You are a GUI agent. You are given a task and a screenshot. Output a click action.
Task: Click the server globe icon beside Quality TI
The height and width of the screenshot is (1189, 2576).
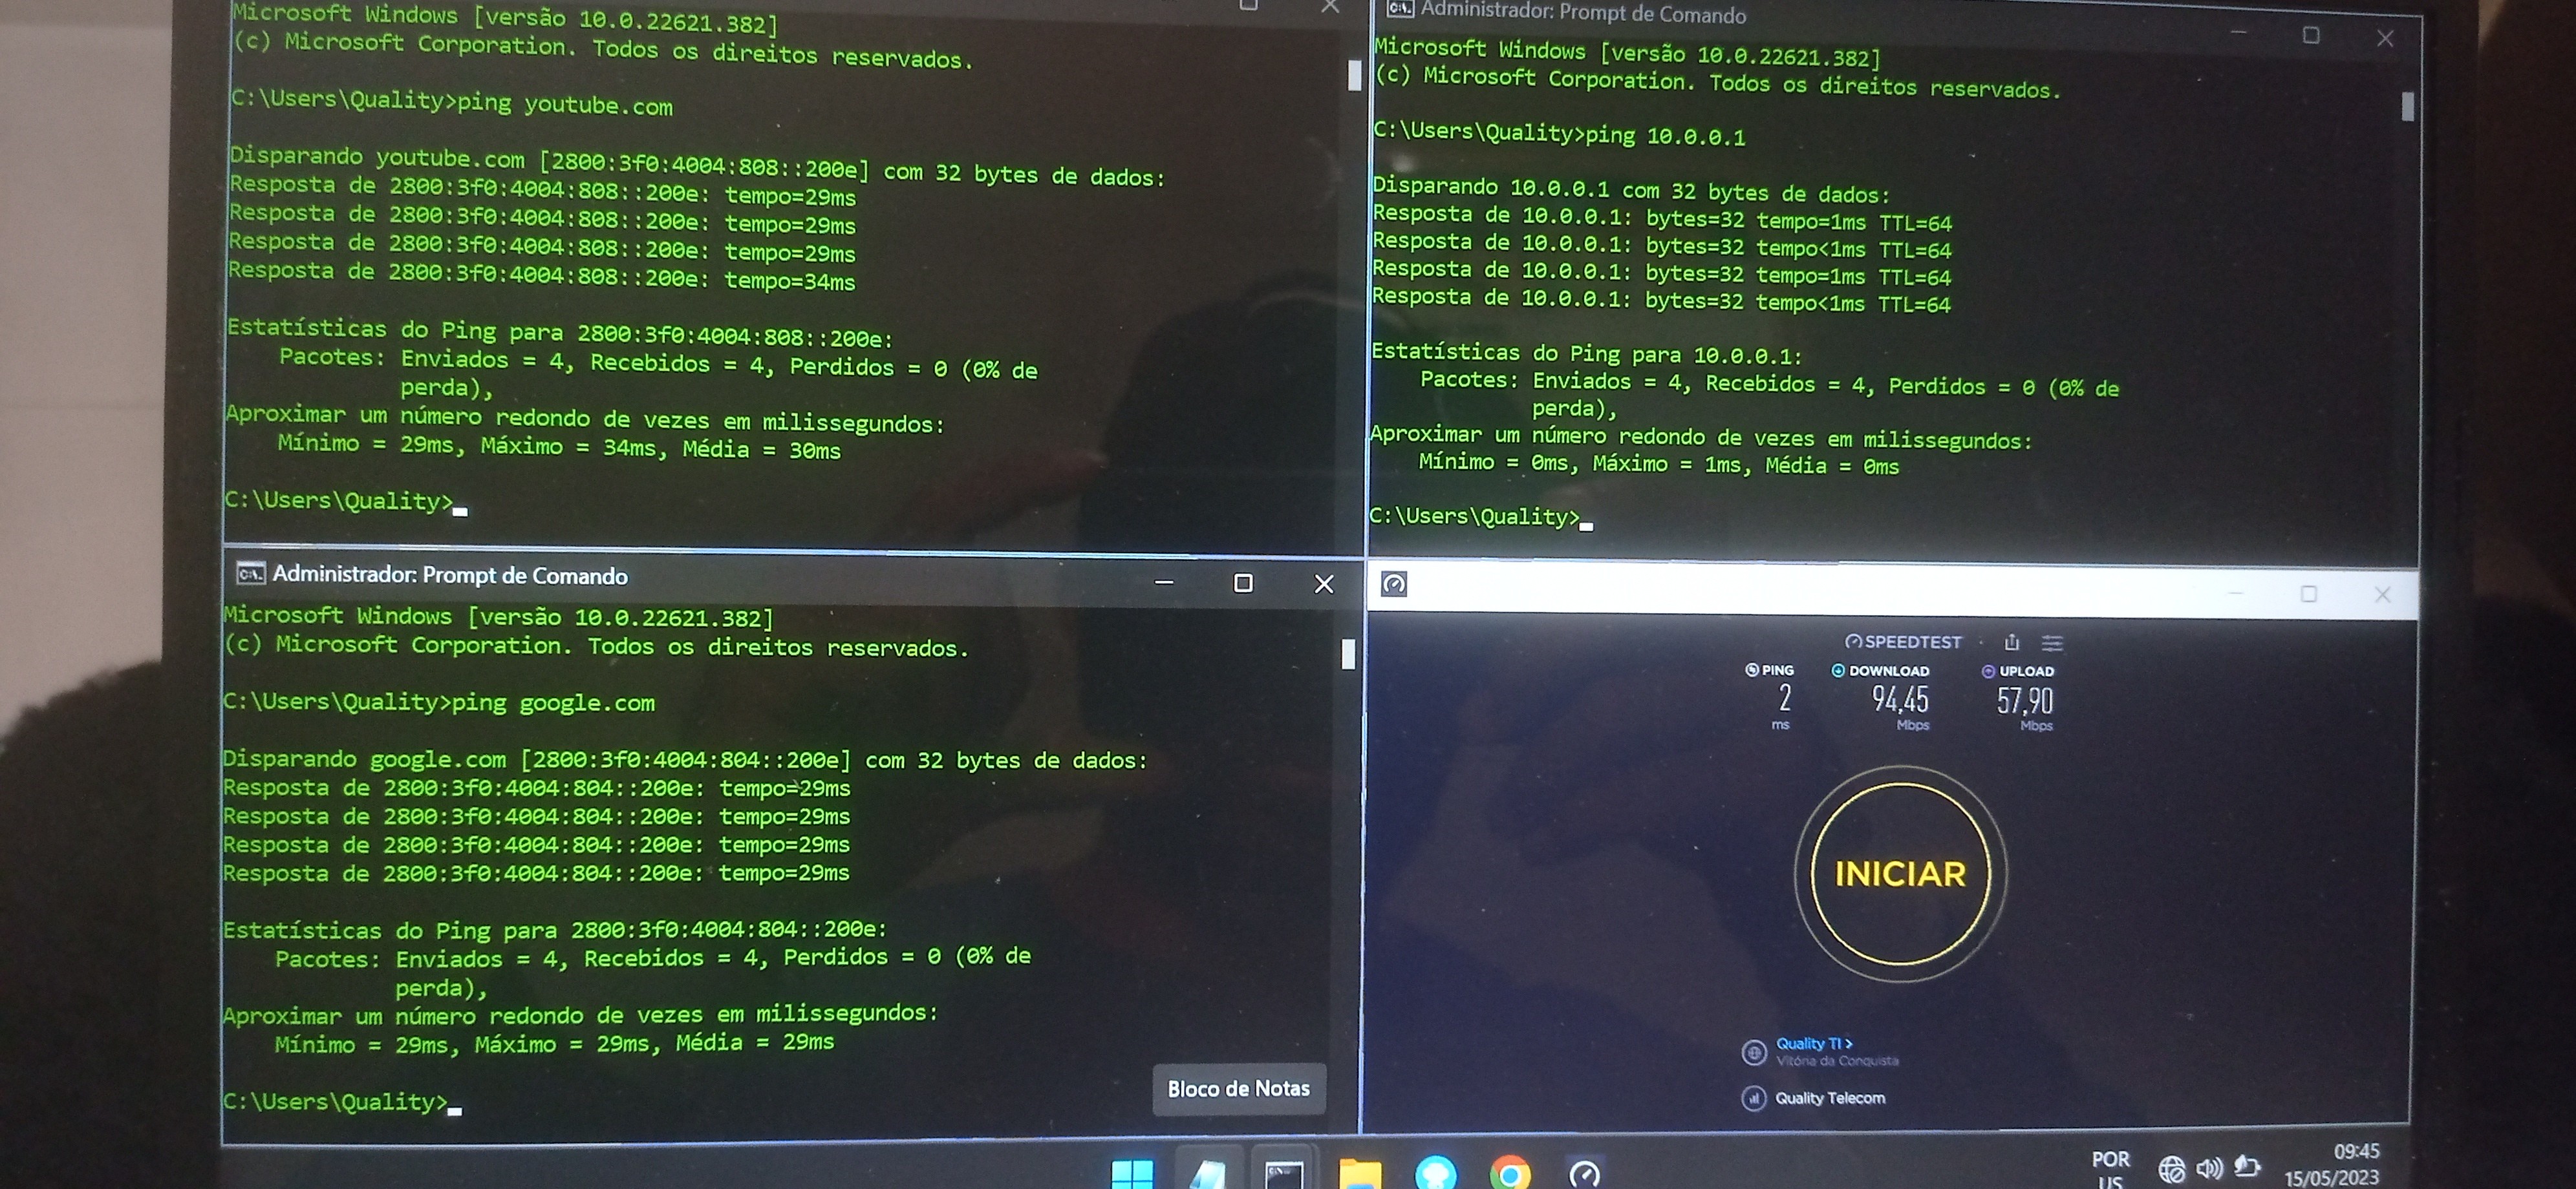coord(1753,1052)
